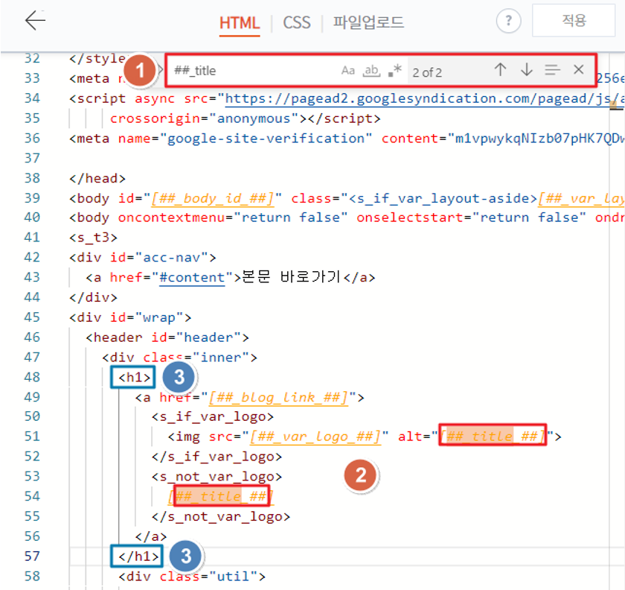Viewport: 625px width, 590px height.
Task: Click the 적용 apply button
Action: coord(573,20)
